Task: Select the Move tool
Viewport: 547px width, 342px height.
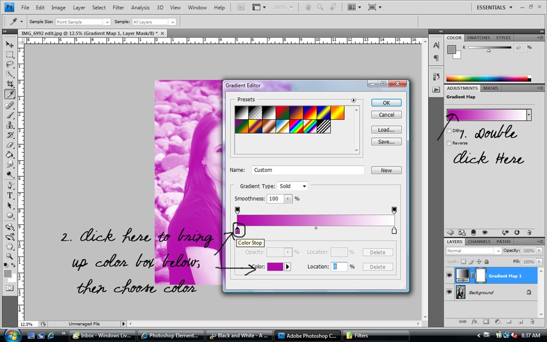Action: pos(10,44)
